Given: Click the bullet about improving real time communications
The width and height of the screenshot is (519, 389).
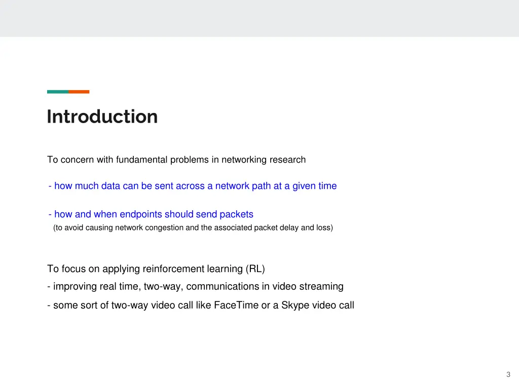Looking at the screenshot, I should (195, 287).
